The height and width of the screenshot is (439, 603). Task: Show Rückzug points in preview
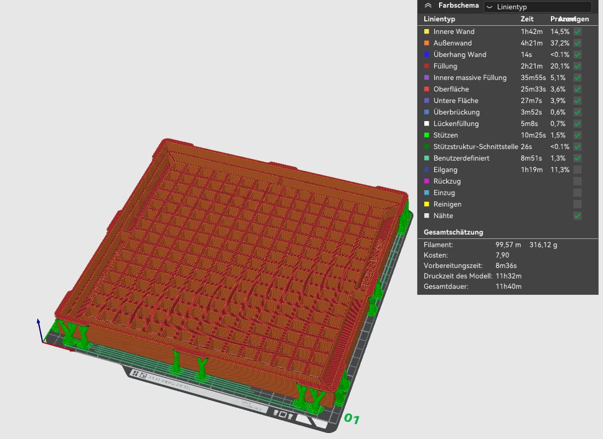[577, 181]
